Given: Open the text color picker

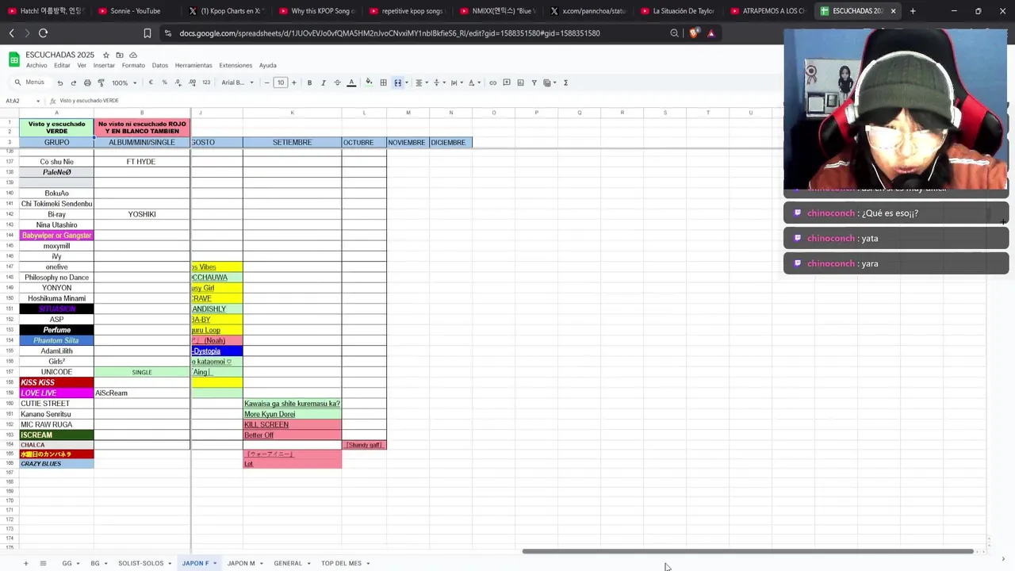Looking at the screenshot, I should [351, 82].
